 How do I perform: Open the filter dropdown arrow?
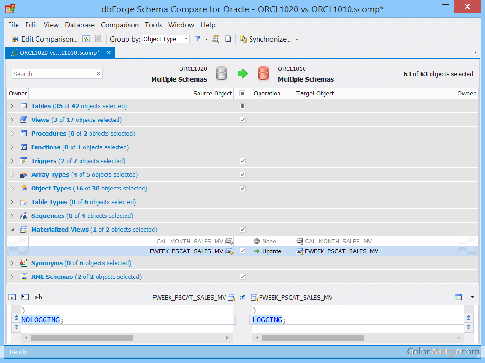(207, 39)
